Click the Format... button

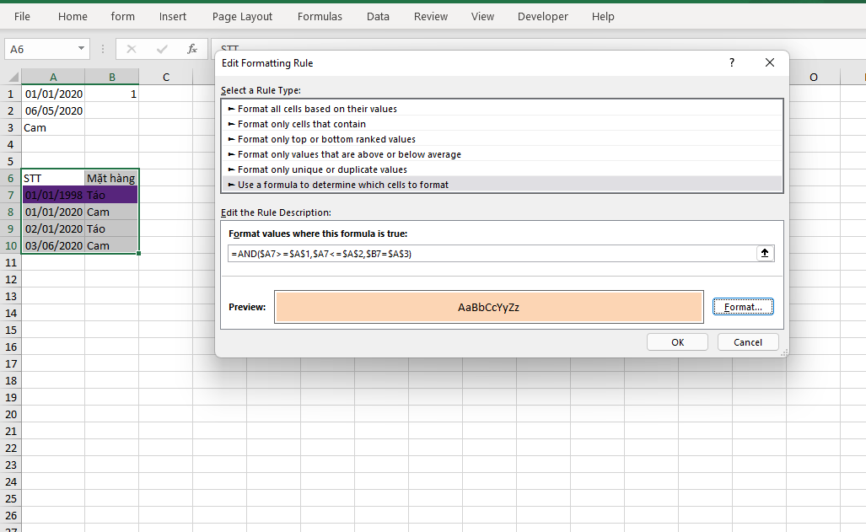click(743, 307)
